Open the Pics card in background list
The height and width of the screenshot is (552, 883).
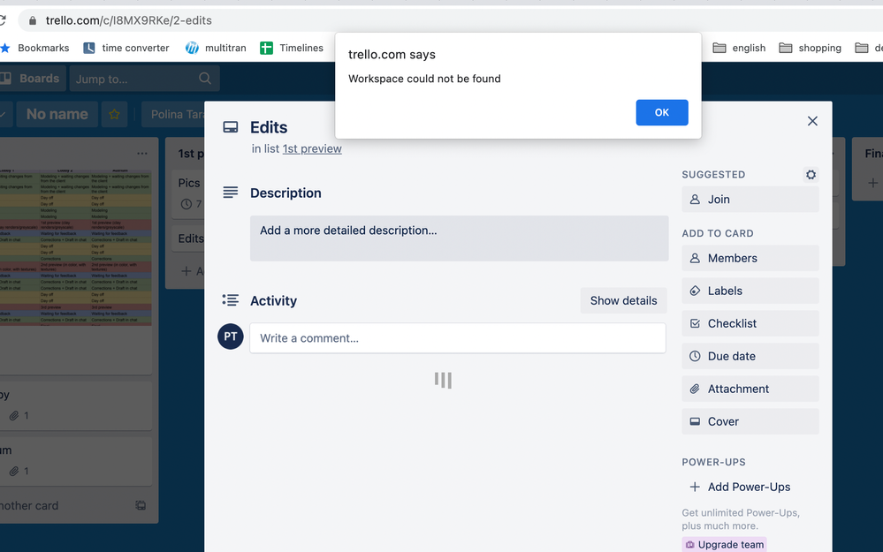pos(189,193)
